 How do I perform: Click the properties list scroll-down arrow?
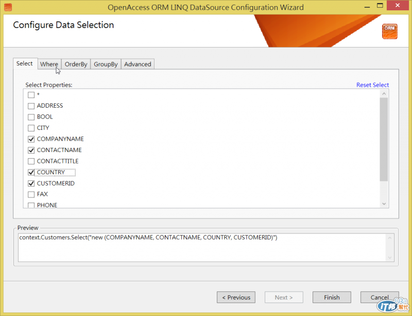tap(384, 204)
